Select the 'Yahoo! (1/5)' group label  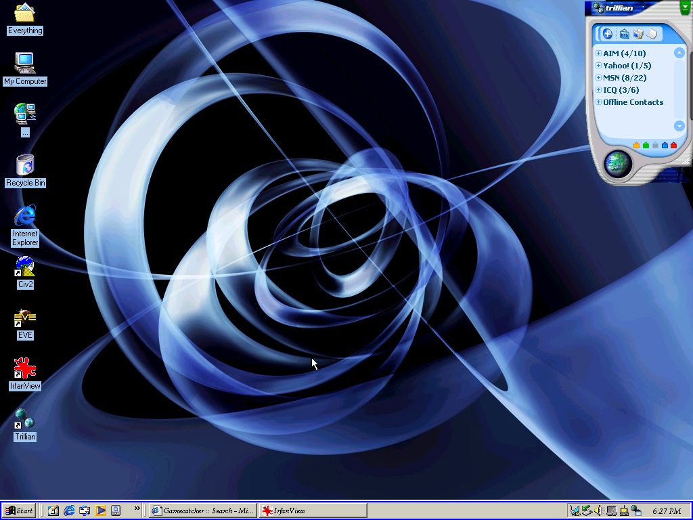coord(627,66)
